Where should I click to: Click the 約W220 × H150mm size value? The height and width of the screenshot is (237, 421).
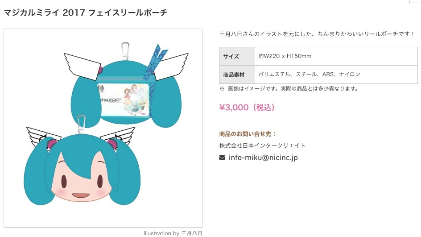click(x=285, y=56)
